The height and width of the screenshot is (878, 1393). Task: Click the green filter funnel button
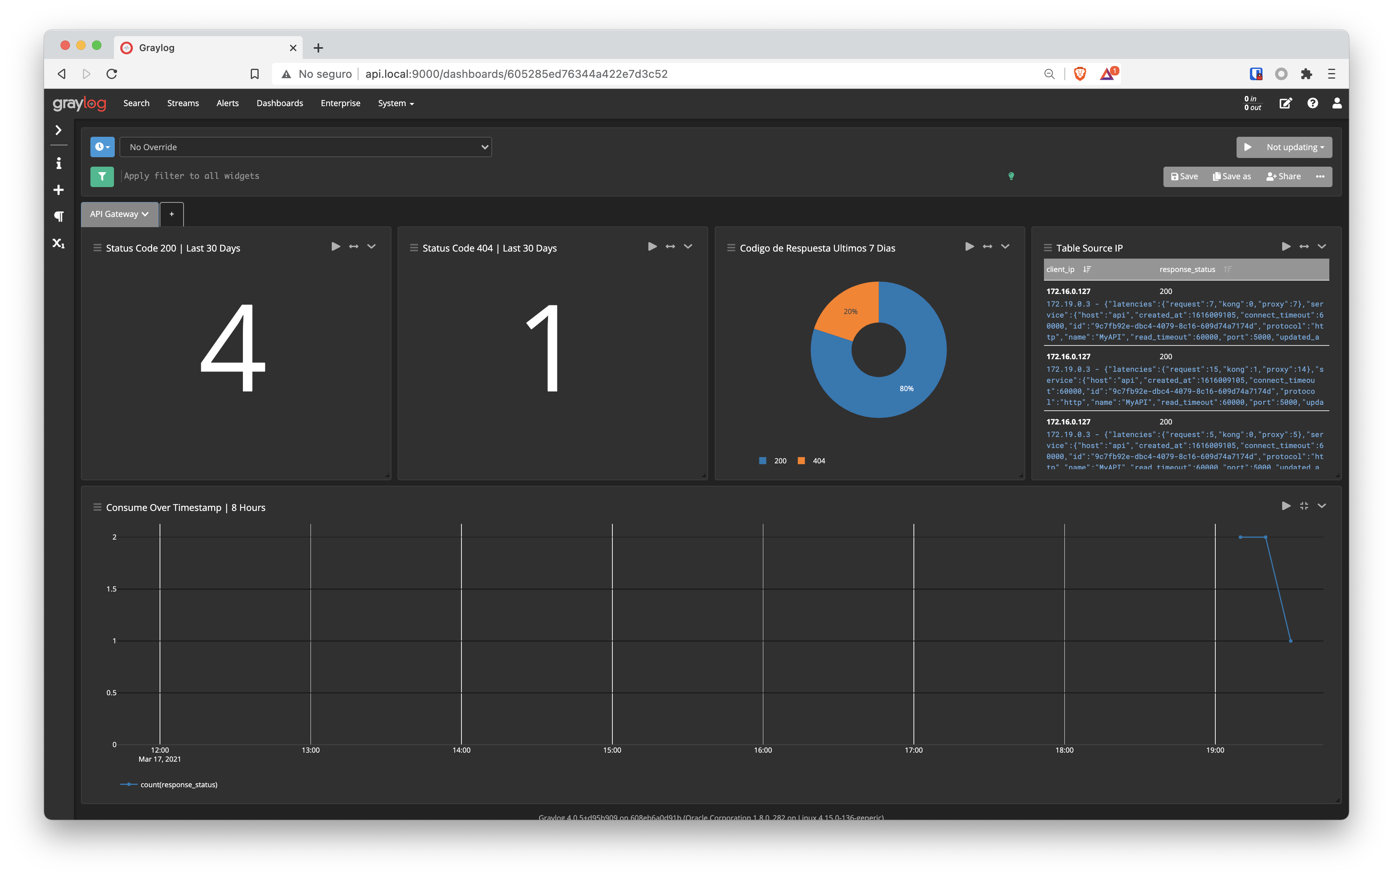pyautogui.click(x=102, y=176)
